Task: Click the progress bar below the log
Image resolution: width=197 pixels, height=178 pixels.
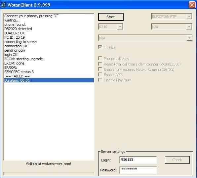Action: pyautogui.click(x=49, y=174)
